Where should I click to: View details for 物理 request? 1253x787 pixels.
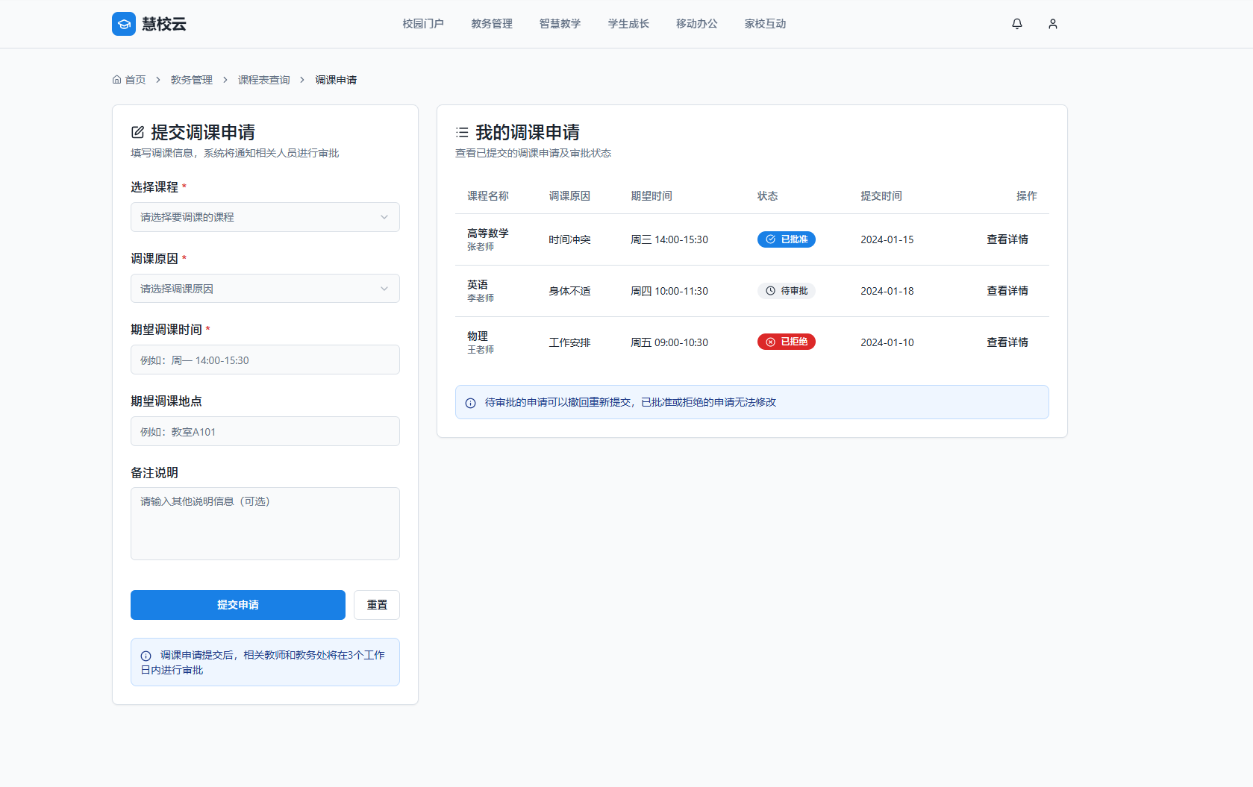(x=1007, y=342)
